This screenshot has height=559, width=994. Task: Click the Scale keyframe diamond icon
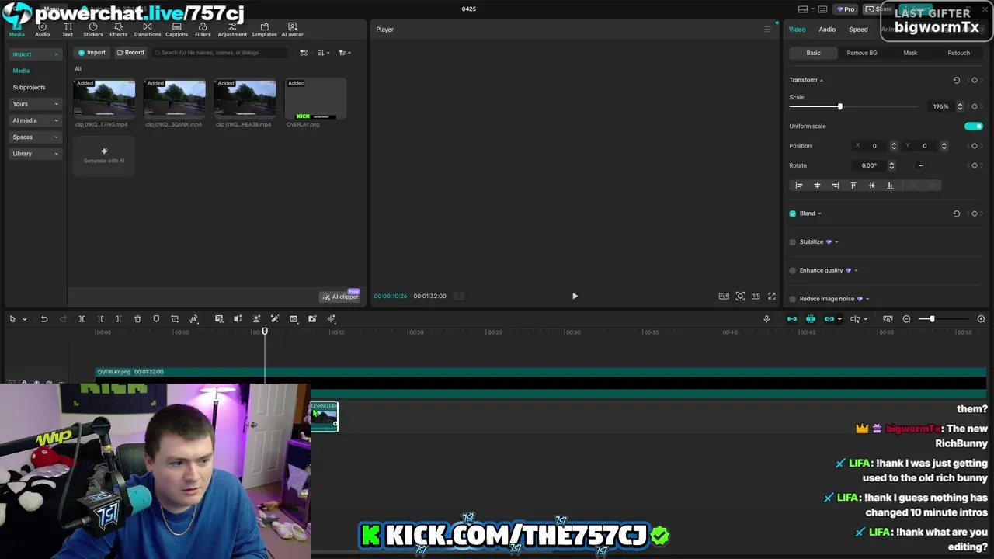pos(975,106)
